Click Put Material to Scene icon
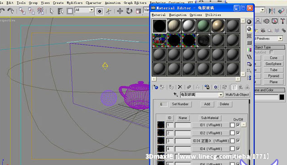This screenshot has width=287, height=165. coord(162,87)
